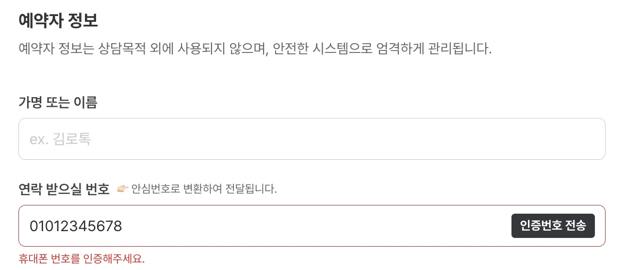Click the 안심번호로 변환하여 전달됩니다 note
The image size is (625, 270).
204,189
